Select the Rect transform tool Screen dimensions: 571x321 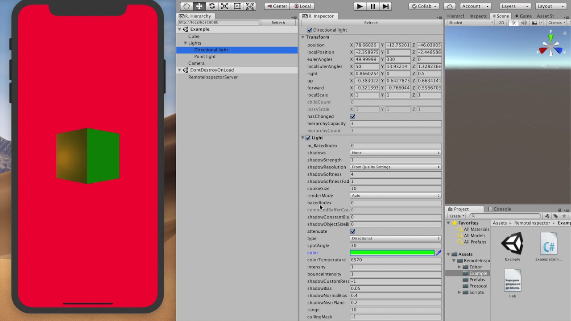(x=237, y=6)
